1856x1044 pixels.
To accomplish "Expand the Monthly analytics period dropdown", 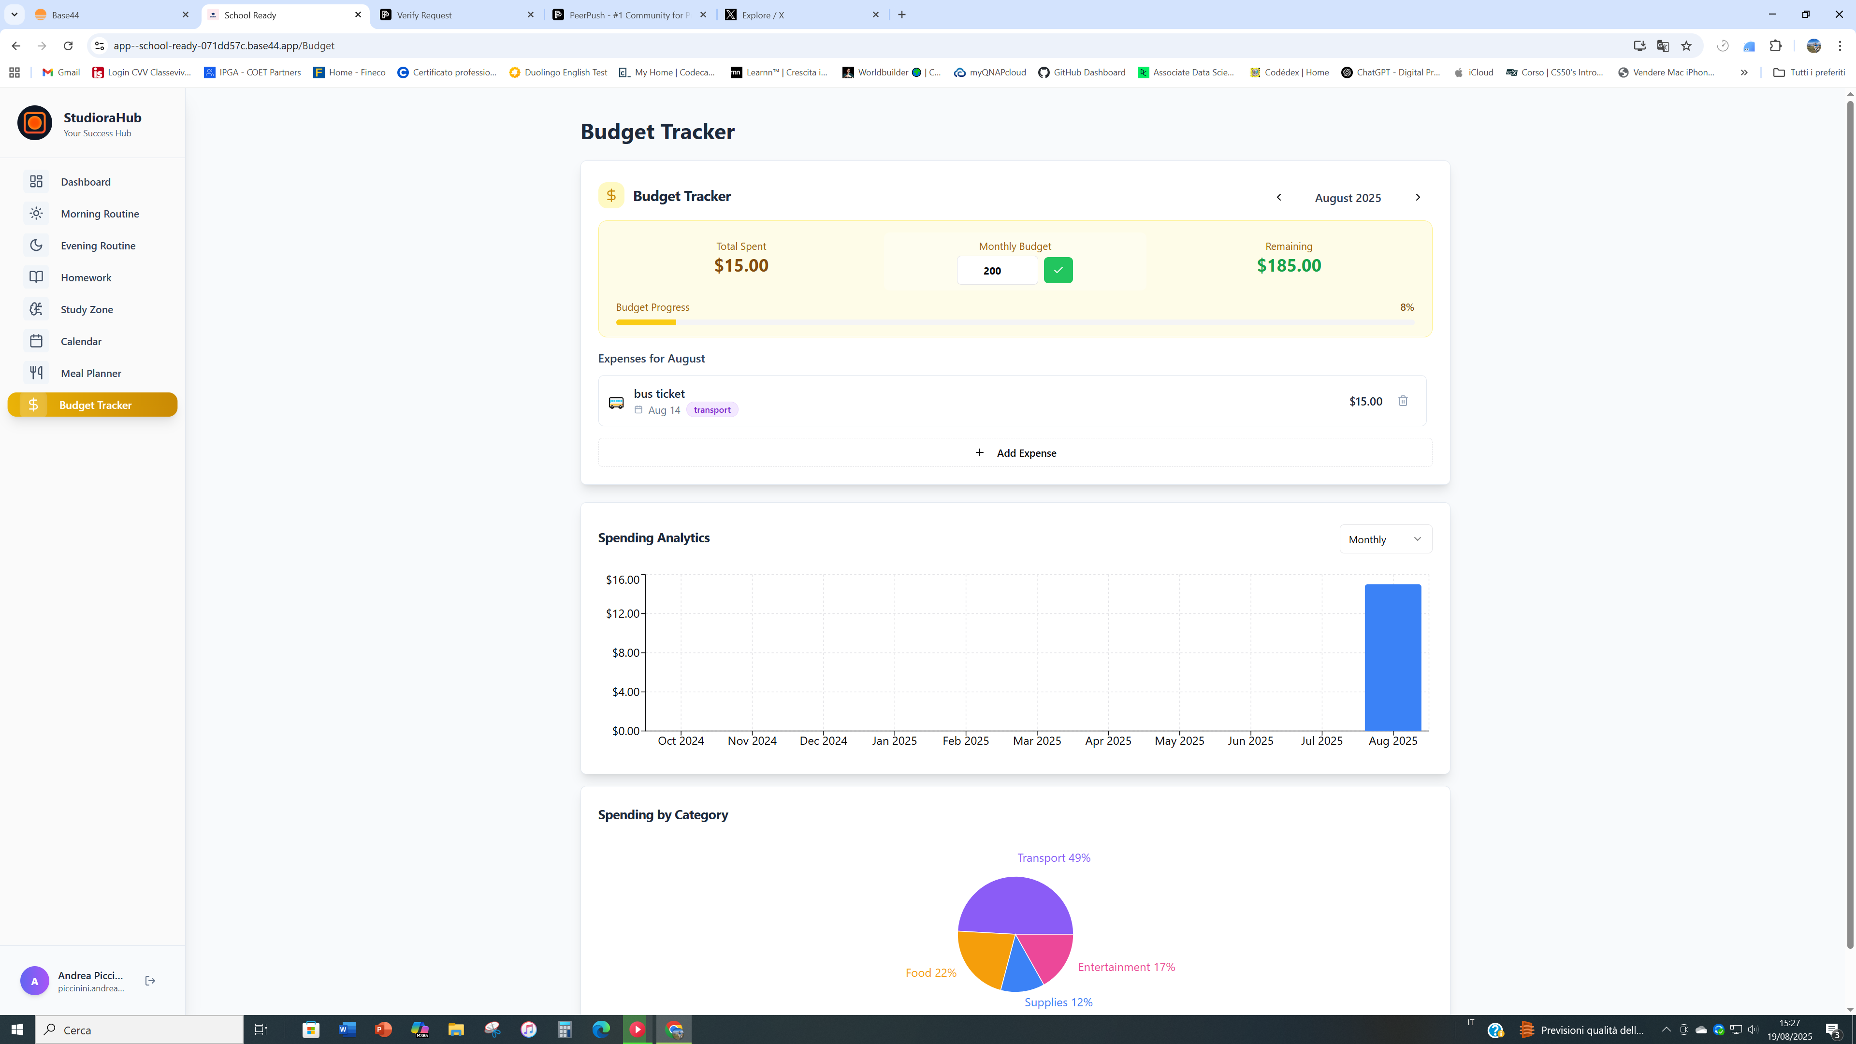I will pos(1385,539).
